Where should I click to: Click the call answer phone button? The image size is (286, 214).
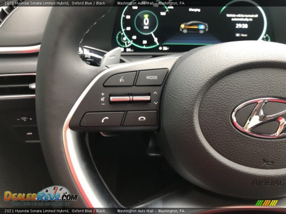(102, 119)
